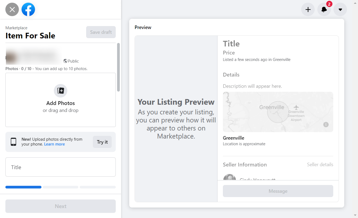
Task: Open the Facebook home via the logo
Action: point(28,9)
